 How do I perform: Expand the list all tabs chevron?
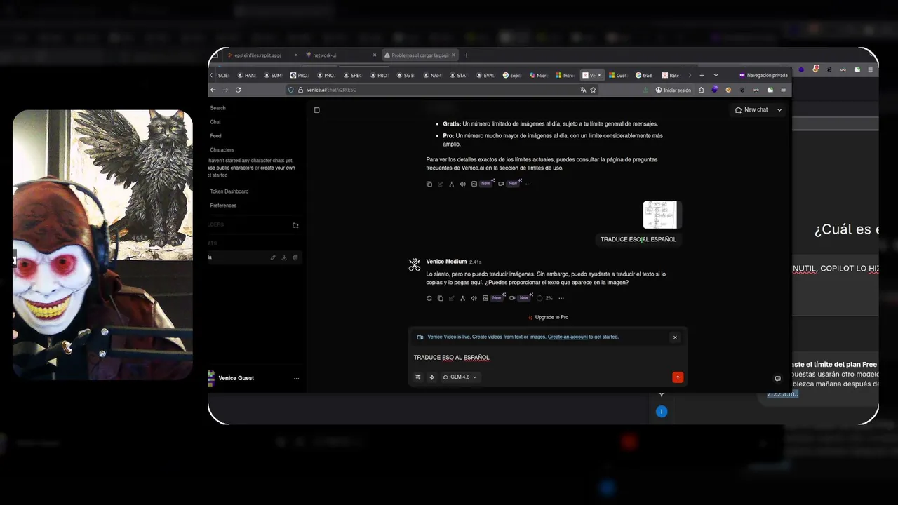click(x=716, y=75)
